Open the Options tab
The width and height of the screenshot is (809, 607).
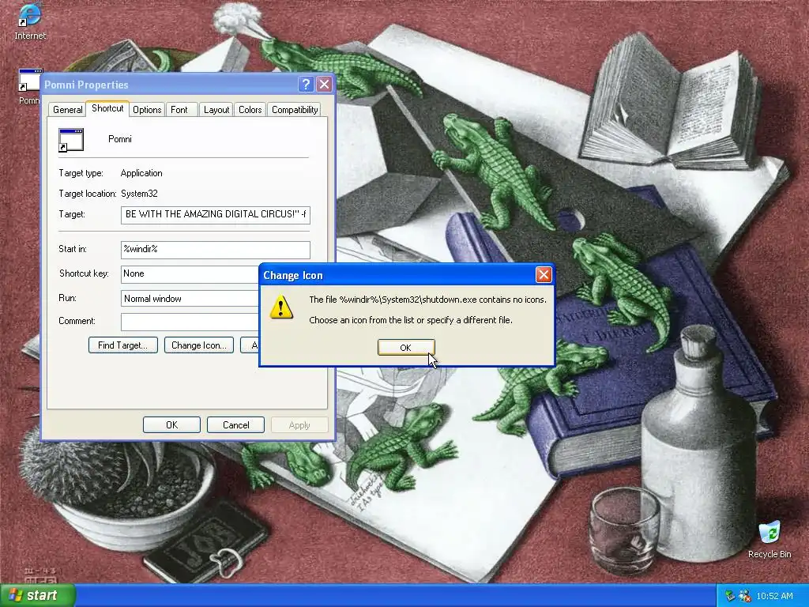147,109
